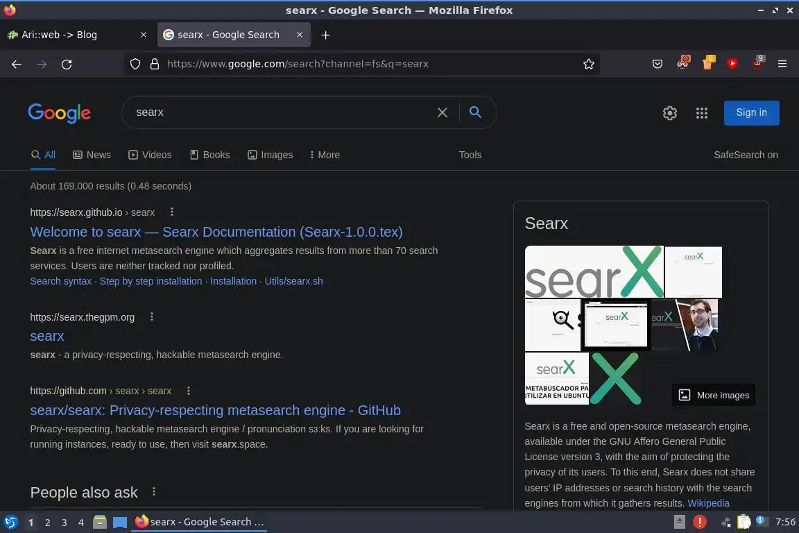799x533 pixels.
Task: Open the taskbar clock showing 7:56
Action: click(785, 522)
